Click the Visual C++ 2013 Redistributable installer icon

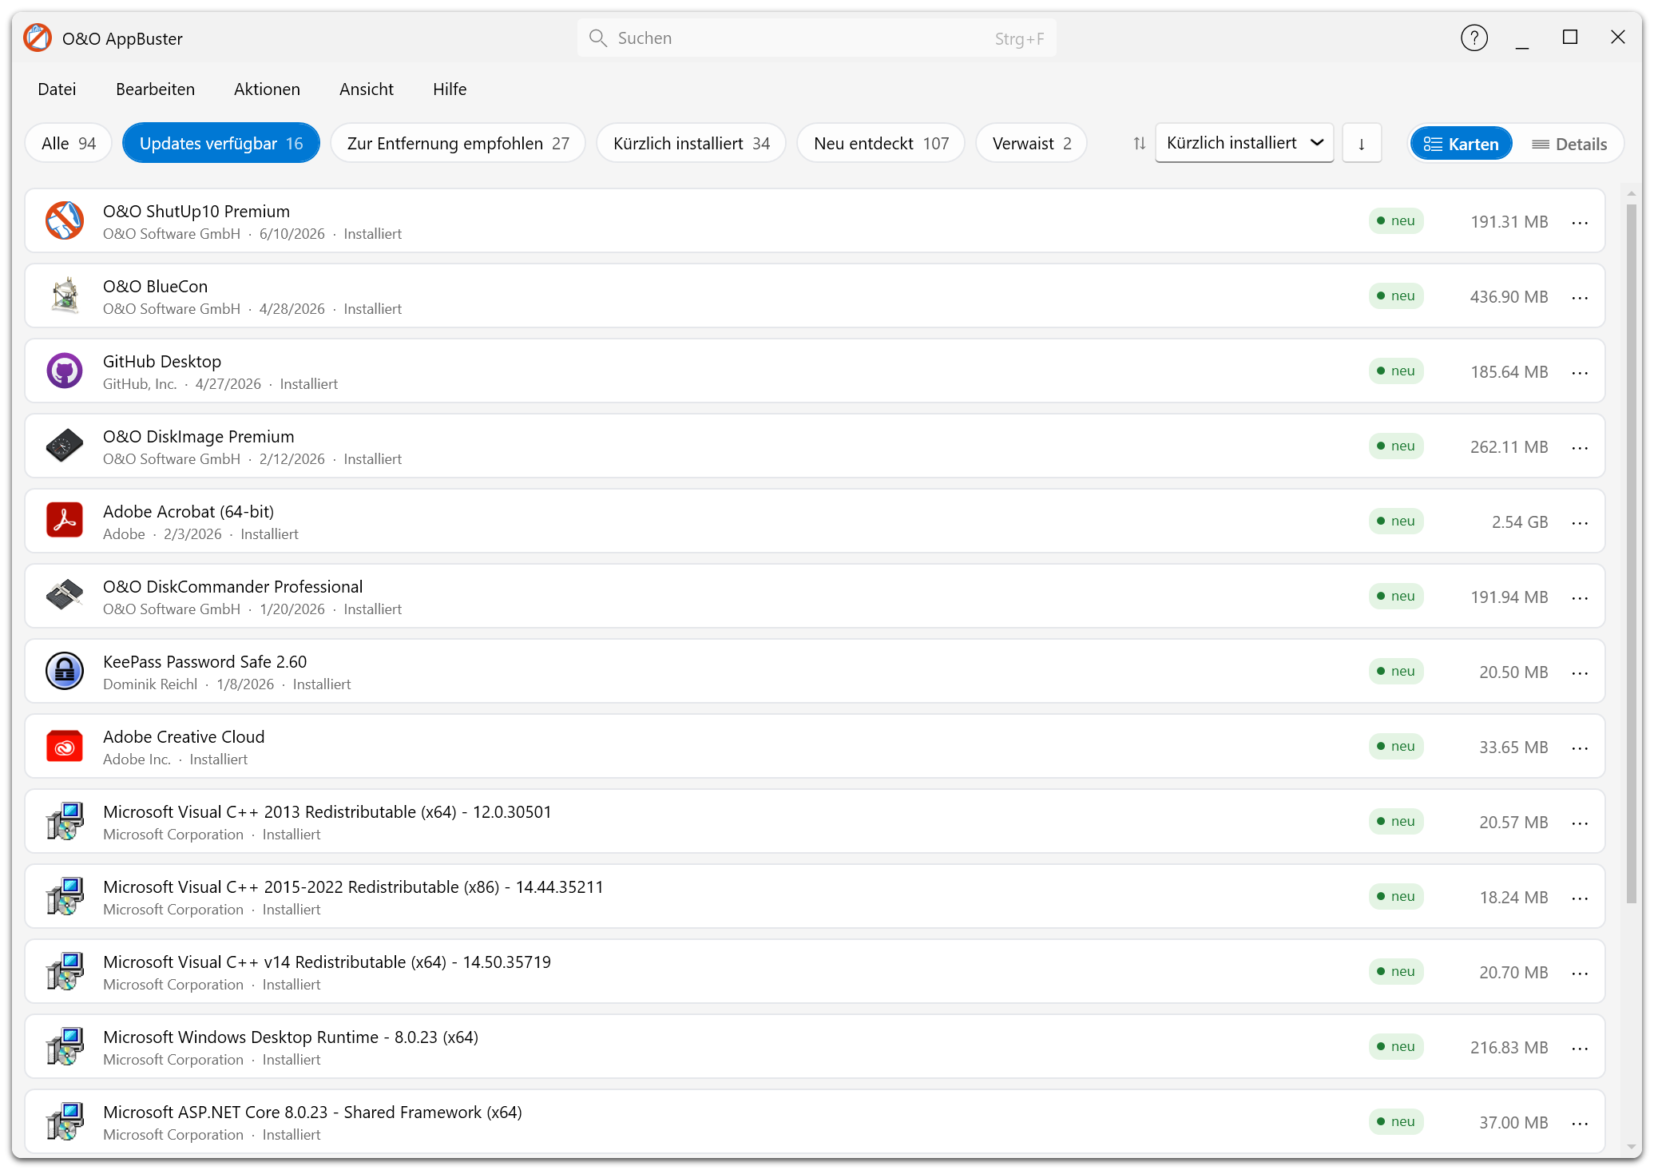click(65, 821)
